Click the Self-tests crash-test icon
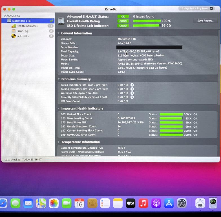The width and height of the screenshot is (221, 217). [x=14, y=36]
